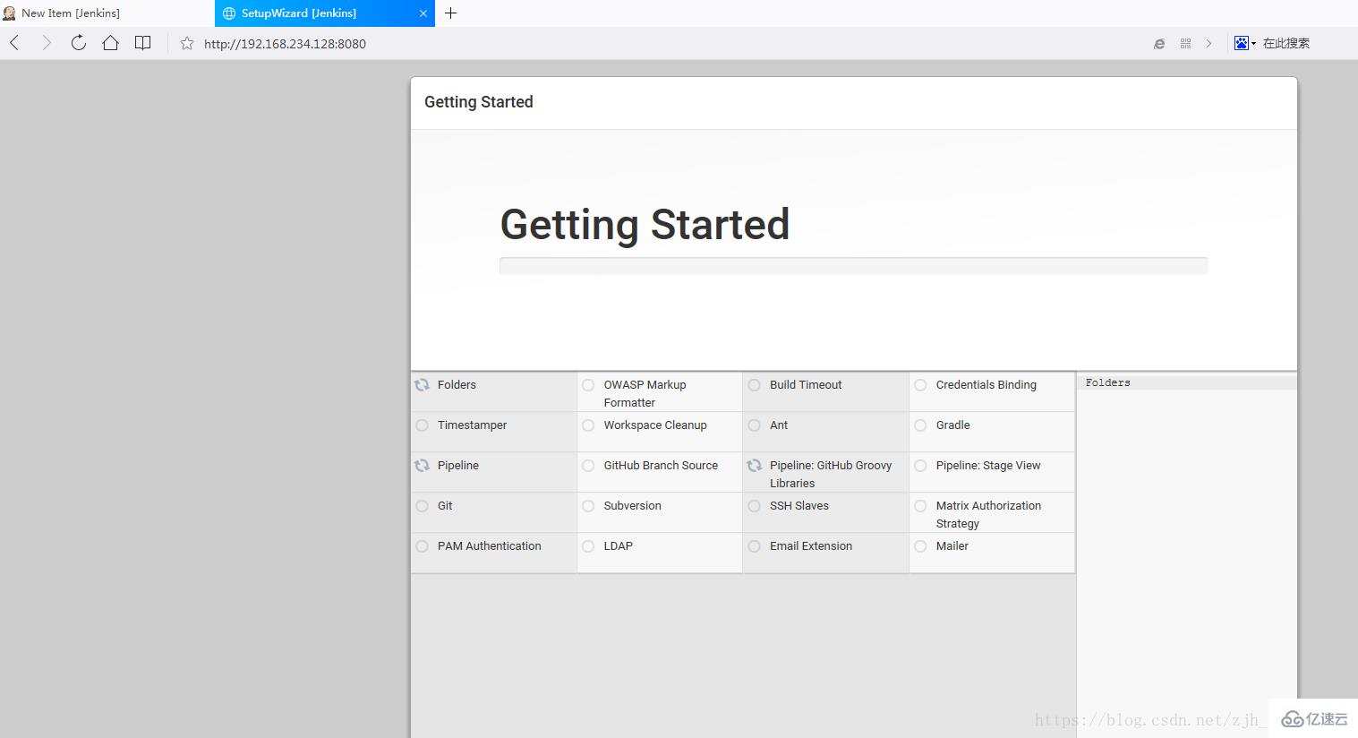Open the Baidu search engine dropdown

tap(1245, 43)
